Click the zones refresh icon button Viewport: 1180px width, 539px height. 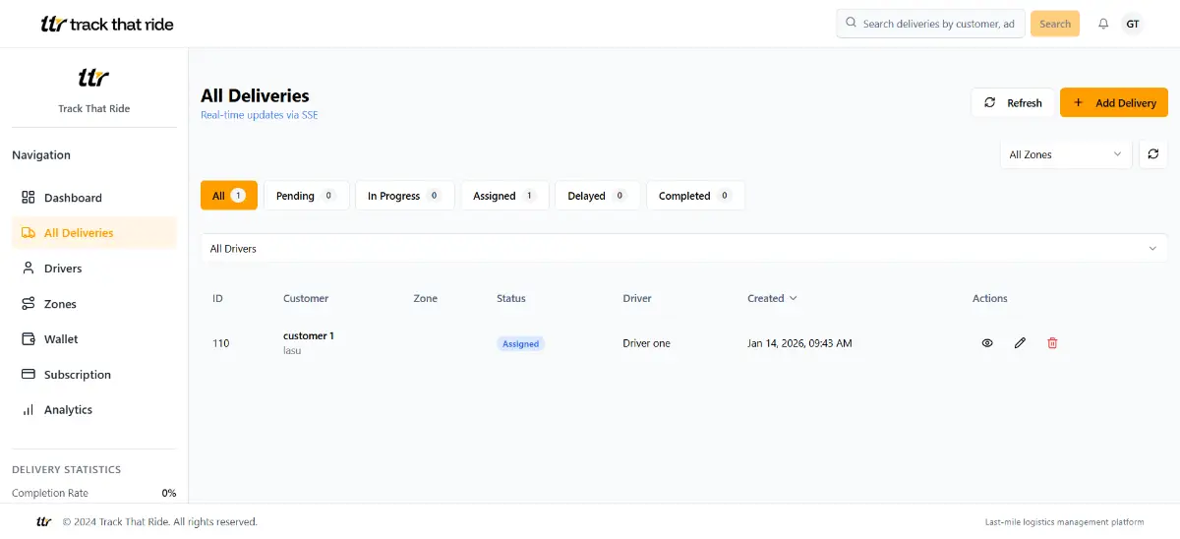pyautogui.click(x=1153, y=154)
